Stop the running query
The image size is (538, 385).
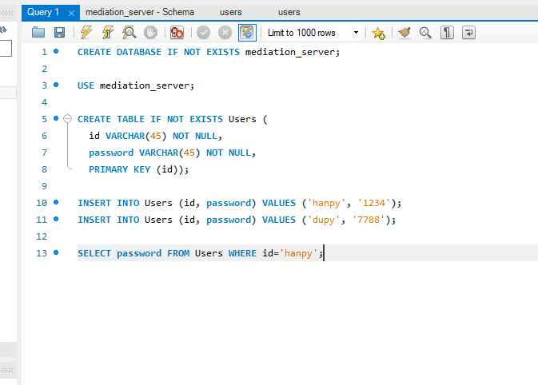pos(150,33)
